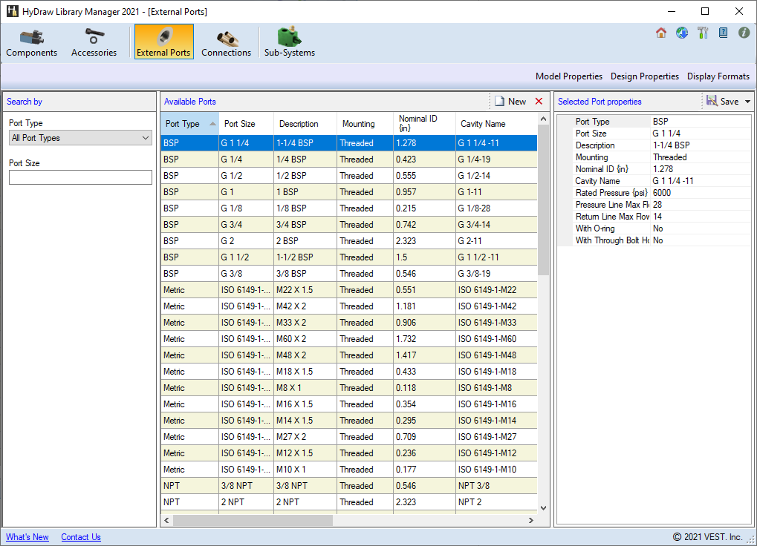The width and height of the screenshot is (757, 546).
Task: Open the tools settings icon
Action: pyautogui.click(x=703, y=33)
